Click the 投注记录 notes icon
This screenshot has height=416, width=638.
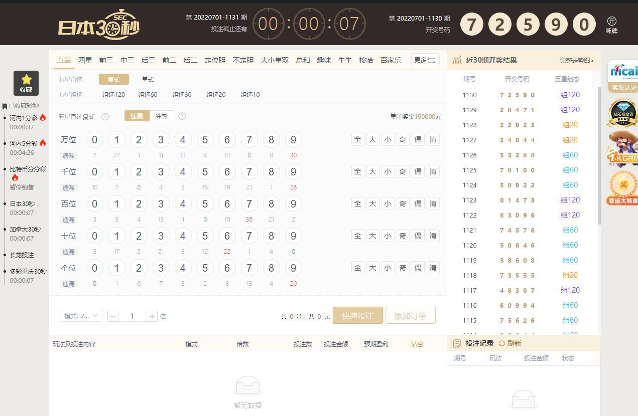(x=457, y=343)
